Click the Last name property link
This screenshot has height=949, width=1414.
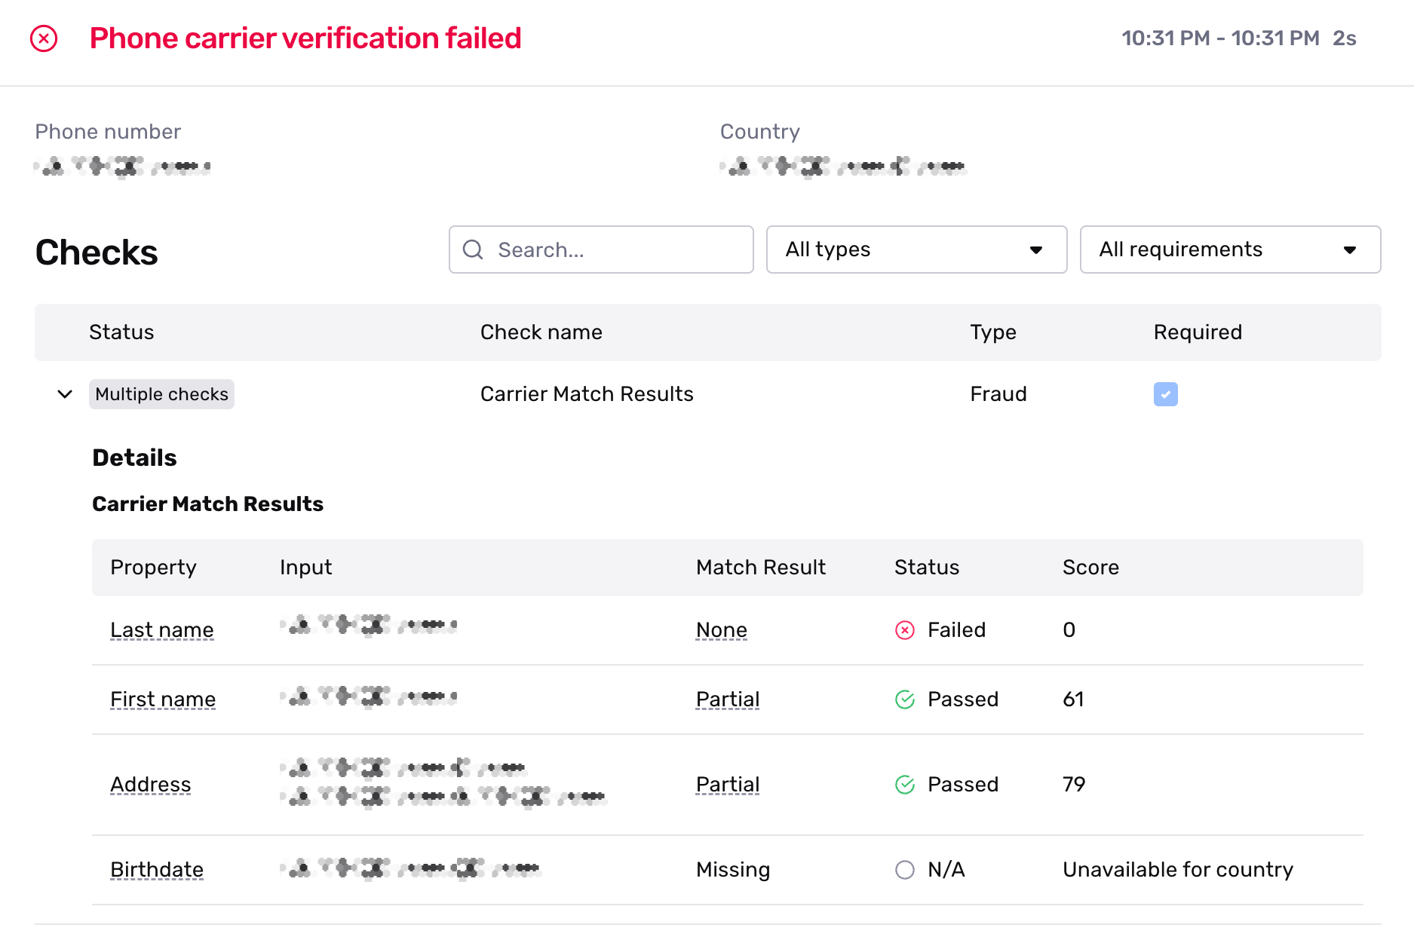162,630
